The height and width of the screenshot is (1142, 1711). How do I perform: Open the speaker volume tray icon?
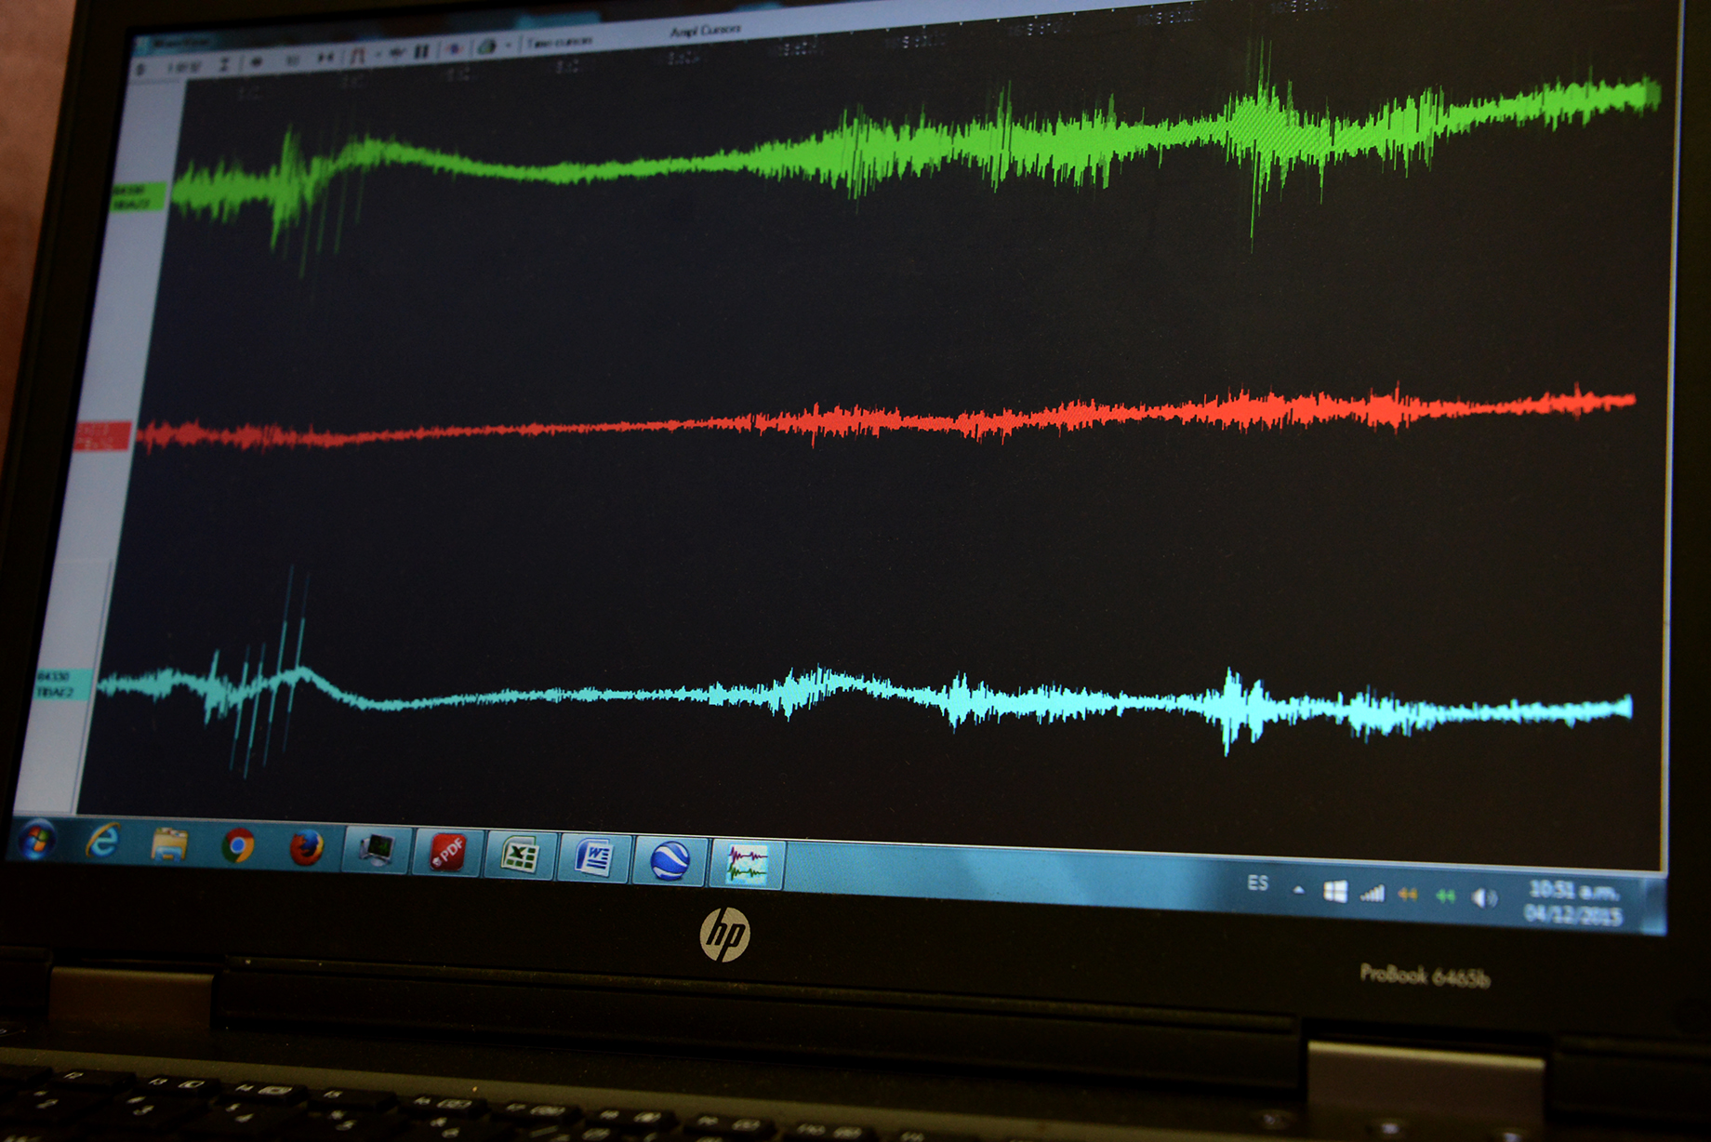(x=1483, y=898)
